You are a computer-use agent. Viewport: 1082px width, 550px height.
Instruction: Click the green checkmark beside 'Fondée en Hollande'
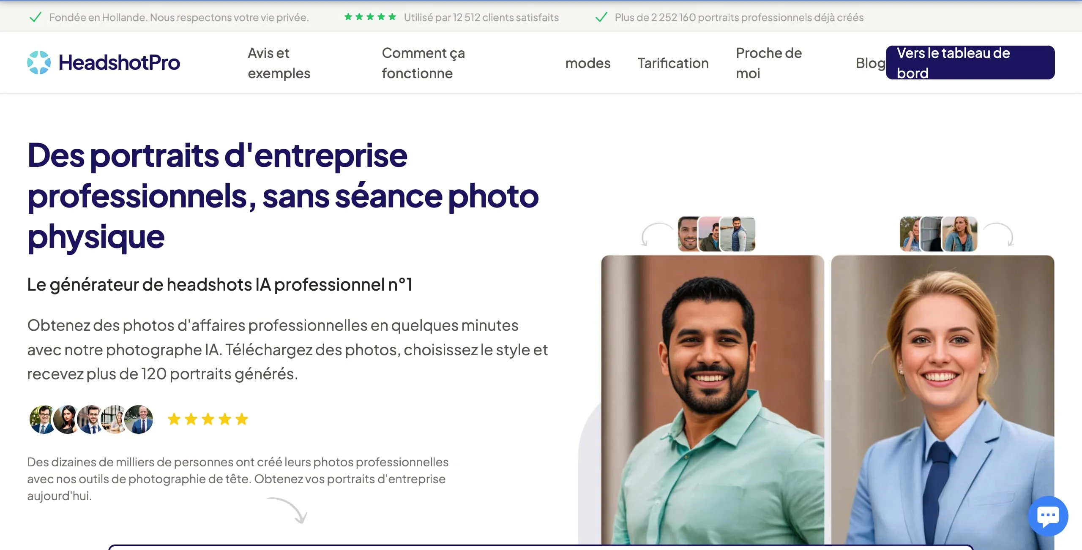click(35, 17)
